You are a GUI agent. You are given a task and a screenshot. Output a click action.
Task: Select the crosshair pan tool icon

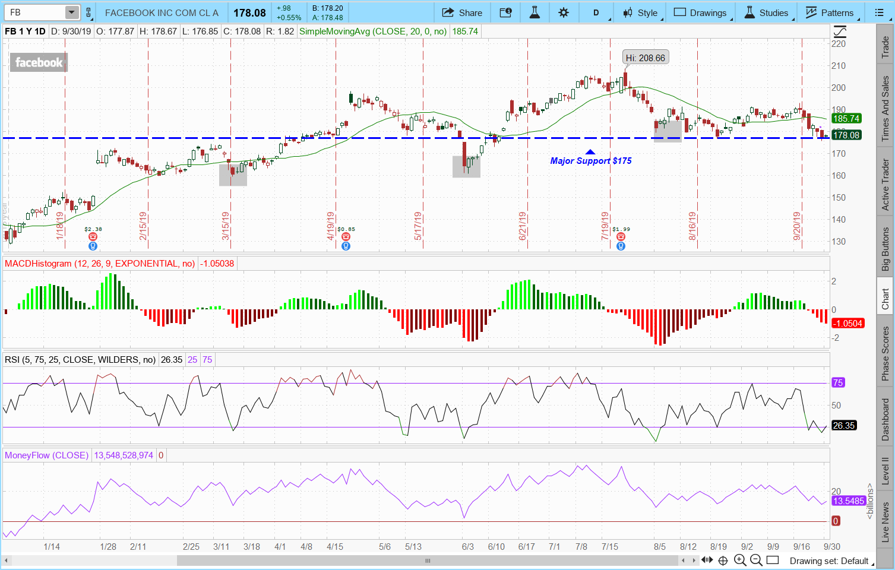[x=723, y=560]
